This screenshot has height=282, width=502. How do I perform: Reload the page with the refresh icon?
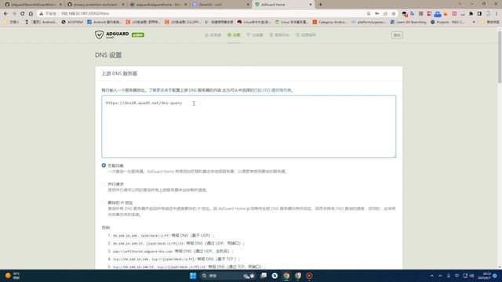click(23, 13)
